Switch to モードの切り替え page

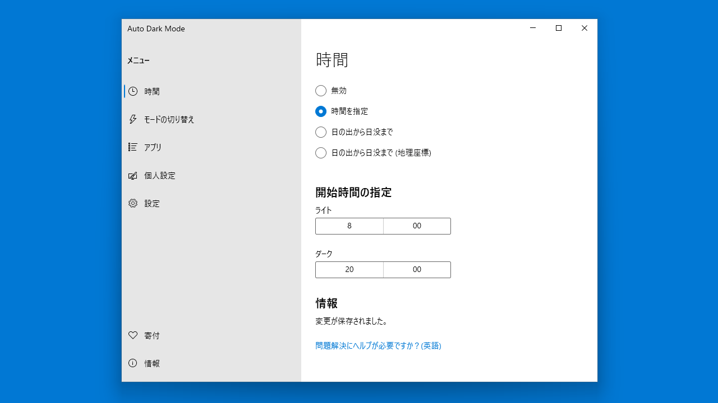[211, 119]
